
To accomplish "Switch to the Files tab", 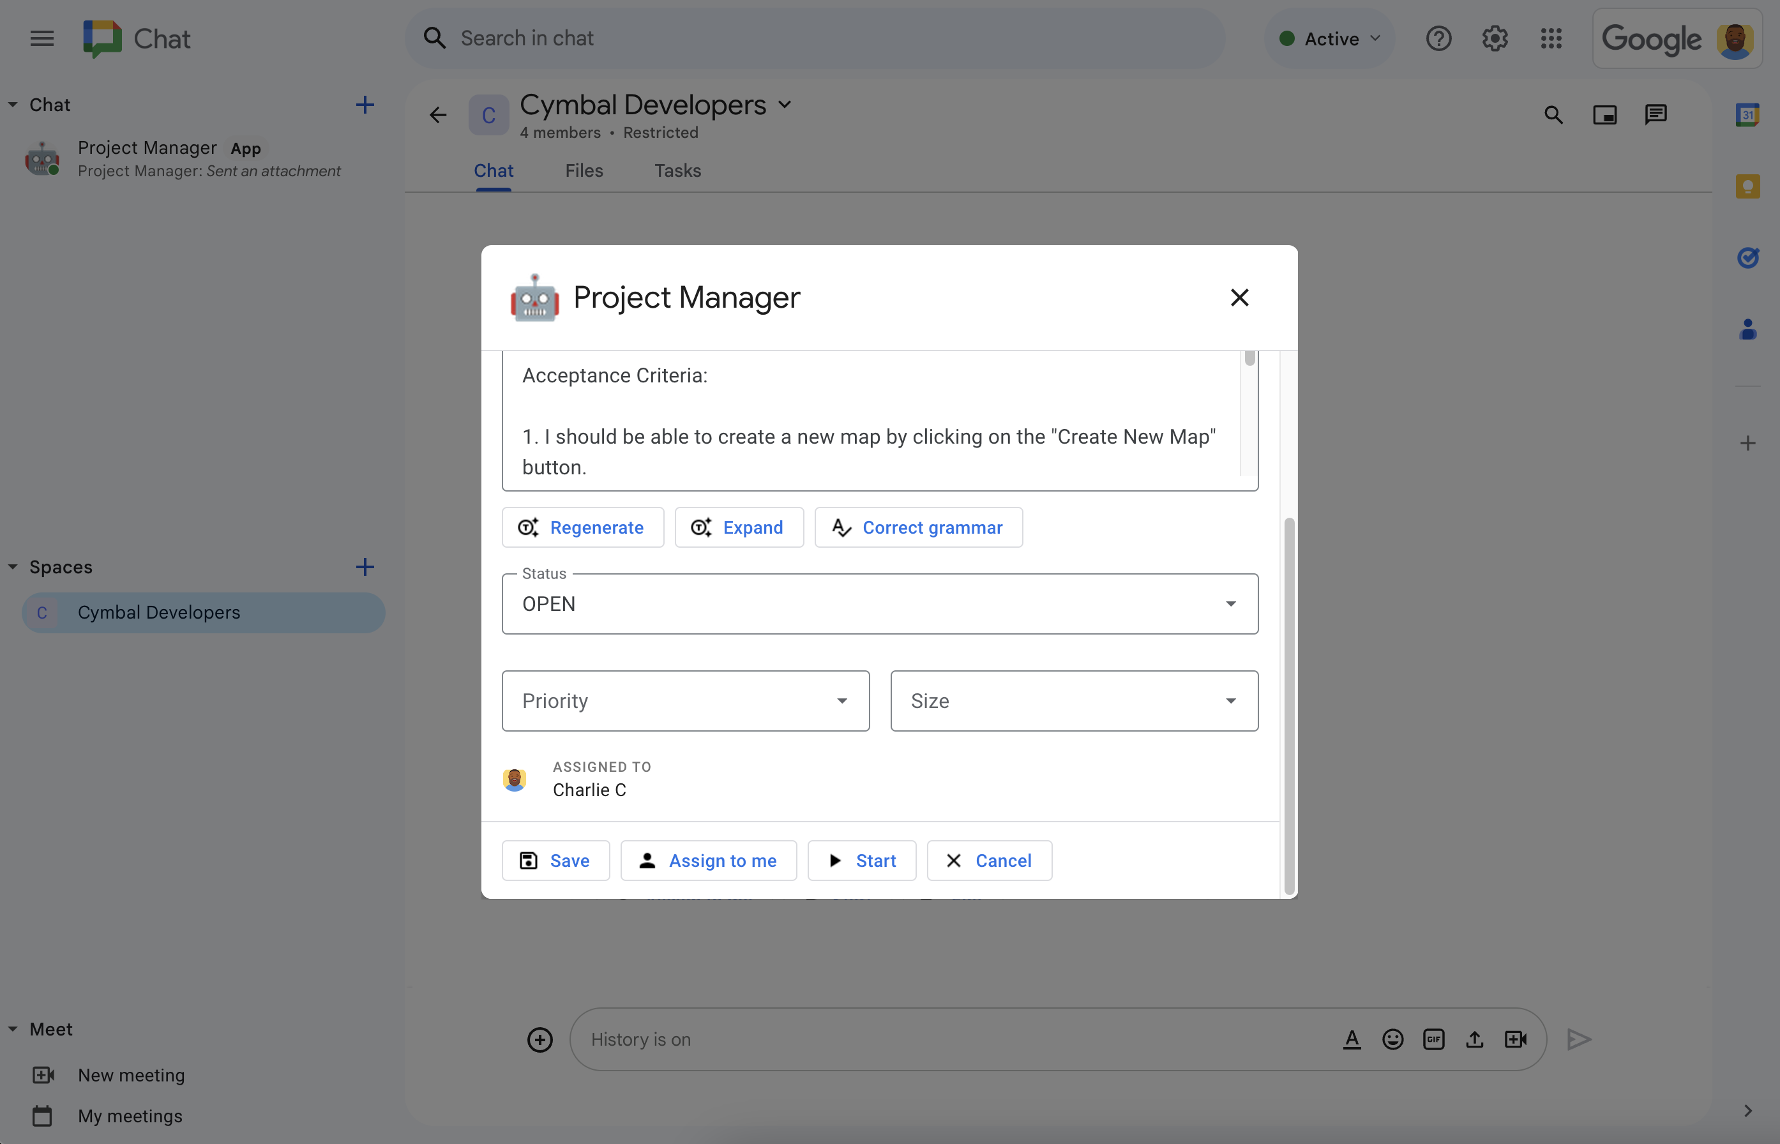I will [x=584, y=170].
